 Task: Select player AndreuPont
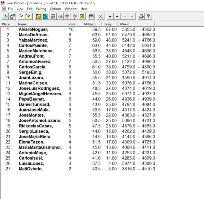[x=32, y=56]
